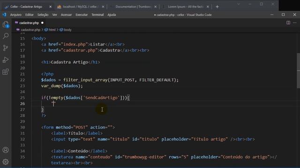Viewport: 300px width, 168px height.
Task: Click cadastrar.php in the breadcrumb
Action: pyautogui.click(x=30, y=30)
